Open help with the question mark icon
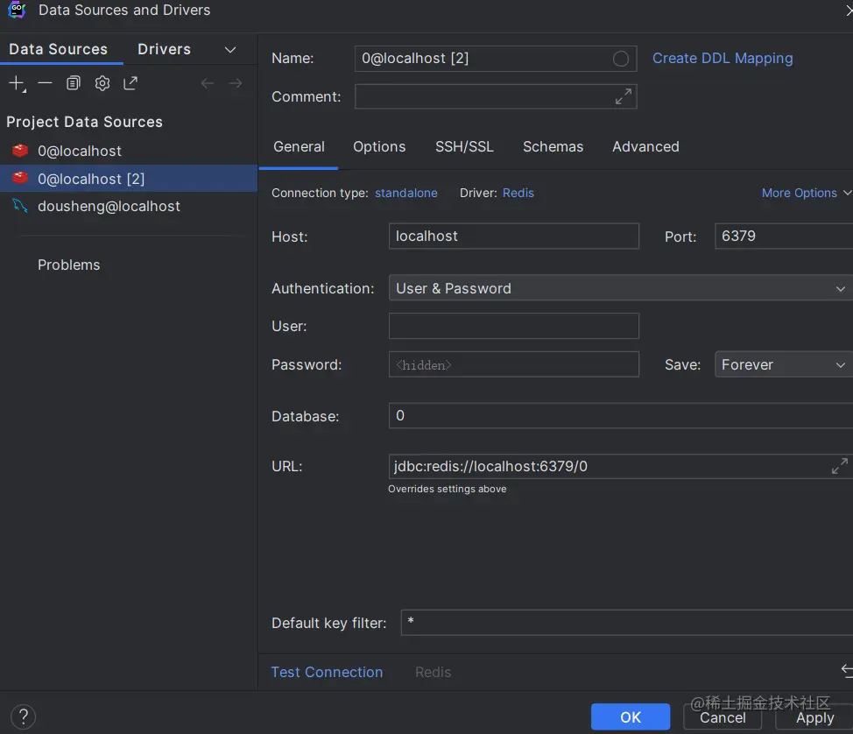The width and height of the screenshot is (853, 734). [24, 716]
